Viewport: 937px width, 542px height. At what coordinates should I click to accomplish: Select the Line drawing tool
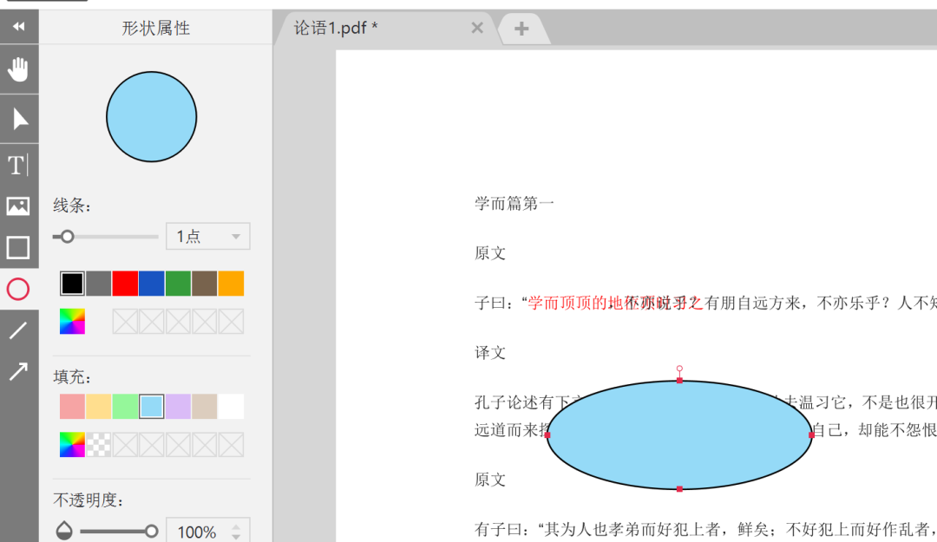(x=18, y=330)
